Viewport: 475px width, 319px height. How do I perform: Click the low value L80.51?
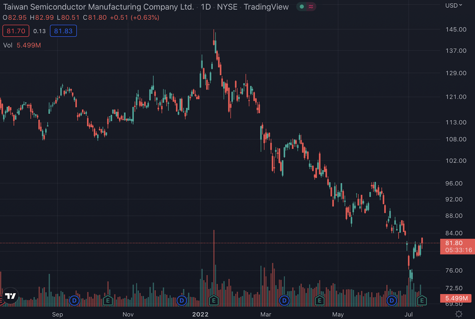68,18
